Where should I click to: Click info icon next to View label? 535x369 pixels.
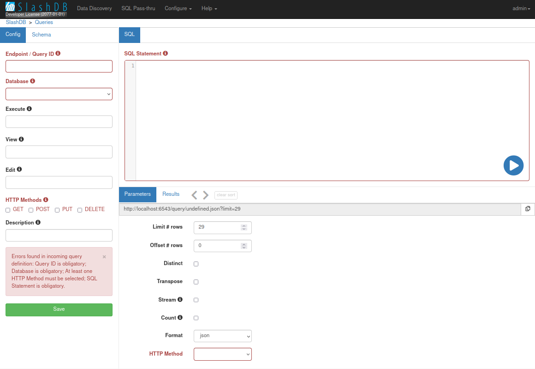point(21,139)
